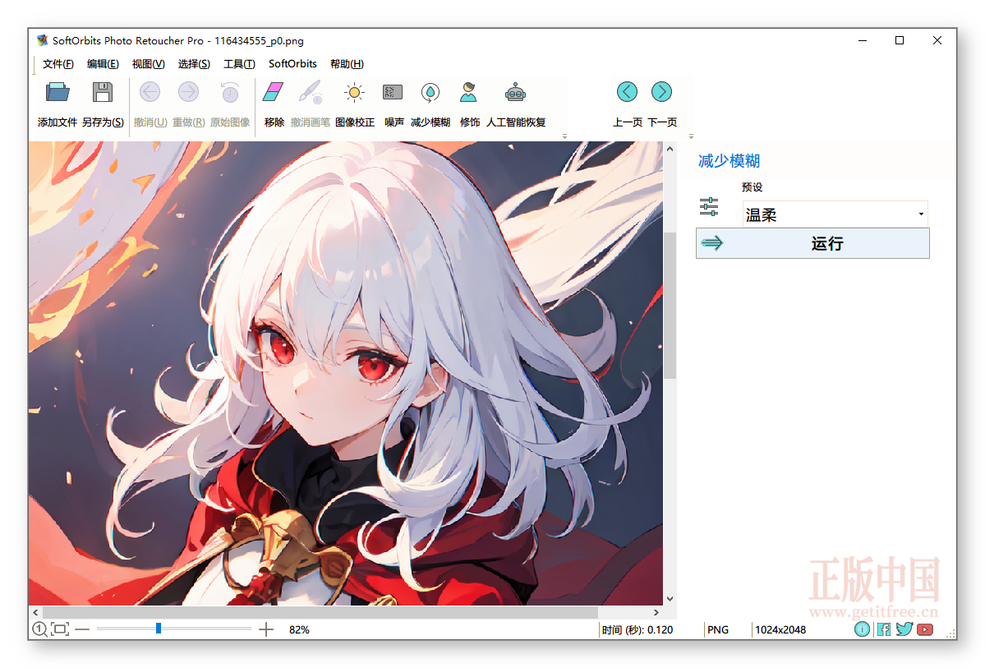Click the anime girl image on canvas
The width and height of the screenshot is (985, 668).
point(346,373)
